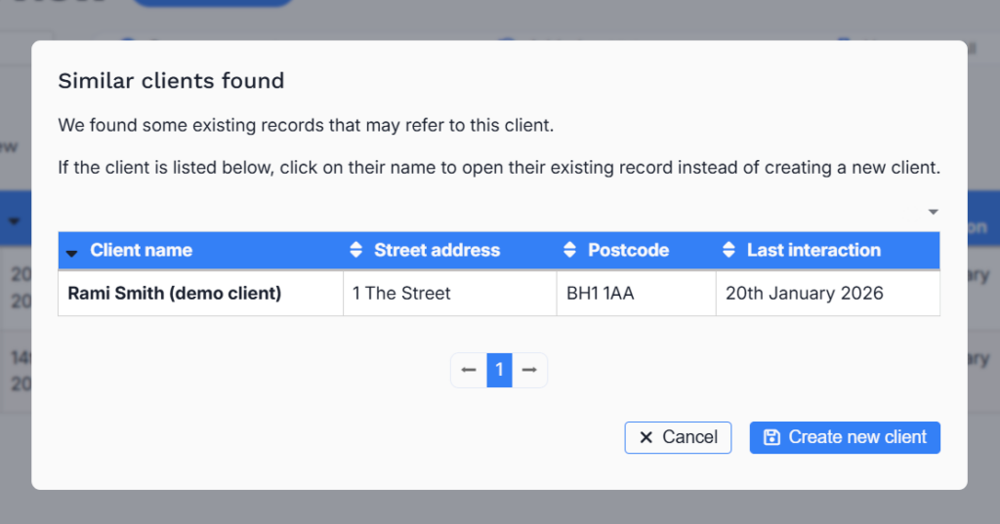The height and width of the screenshot is (524, 1000).
Task: Click the sort icon next to Street address
Action: pyautogui.click(x=355, y=251)
